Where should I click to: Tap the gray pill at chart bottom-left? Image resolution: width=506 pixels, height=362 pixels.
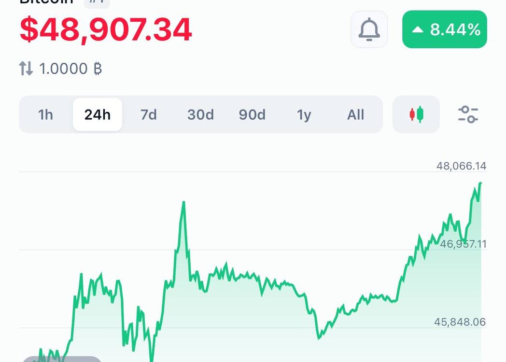pyautogui.click(x=62, y=359)
